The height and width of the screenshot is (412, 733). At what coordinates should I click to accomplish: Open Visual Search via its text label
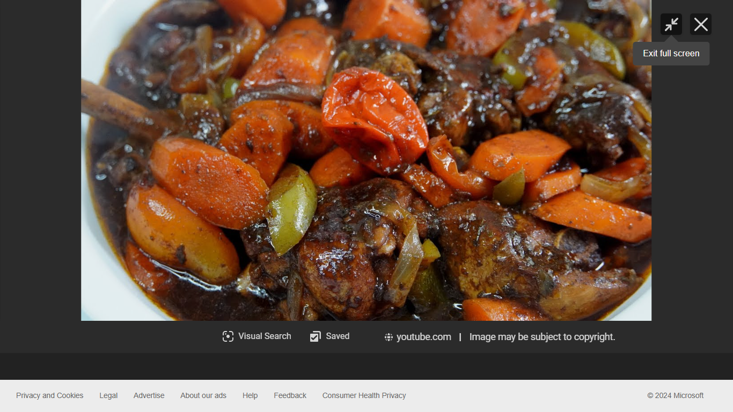[265, 336]
